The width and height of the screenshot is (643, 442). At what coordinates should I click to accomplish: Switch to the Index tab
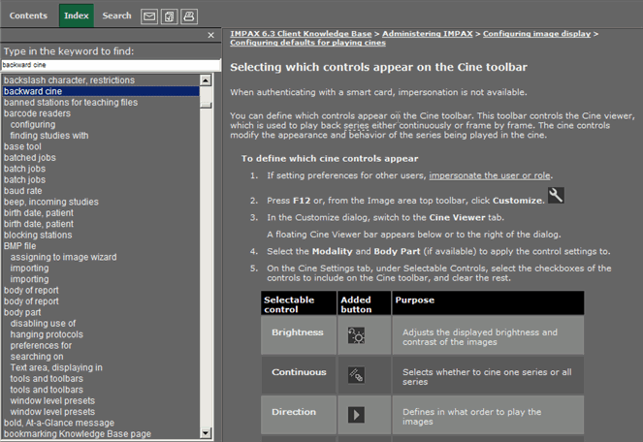pos(77,16)
